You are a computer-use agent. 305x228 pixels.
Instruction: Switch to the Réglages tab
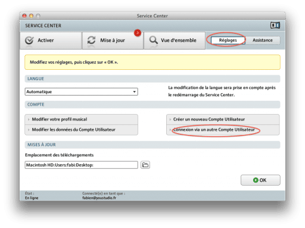pos(228,40)
